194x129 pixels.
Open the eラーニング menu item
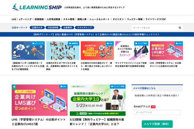[x=25, y=19]
